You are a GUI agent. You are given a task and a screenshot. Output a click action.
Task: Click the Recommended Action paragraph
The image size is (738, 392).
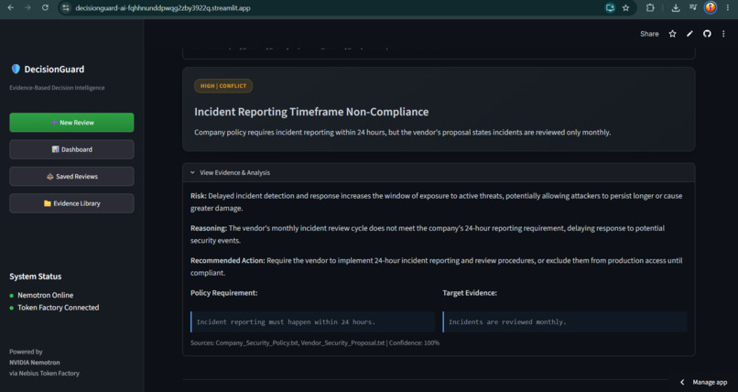[x=437, y=267]
